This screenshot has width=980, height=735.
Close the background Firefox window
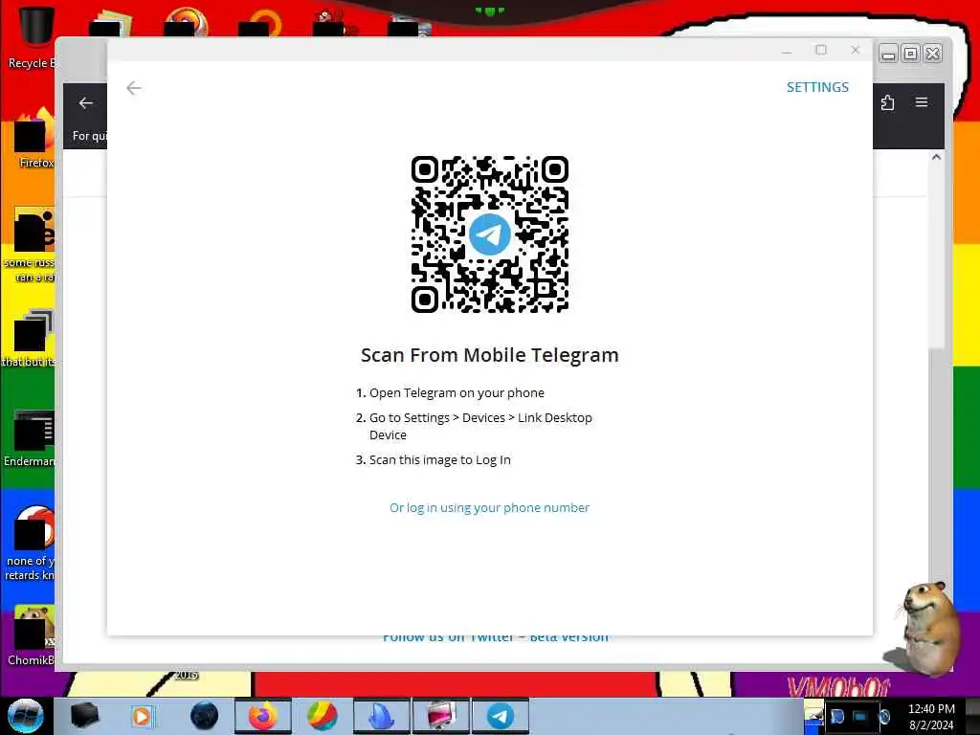pos(932,55)
